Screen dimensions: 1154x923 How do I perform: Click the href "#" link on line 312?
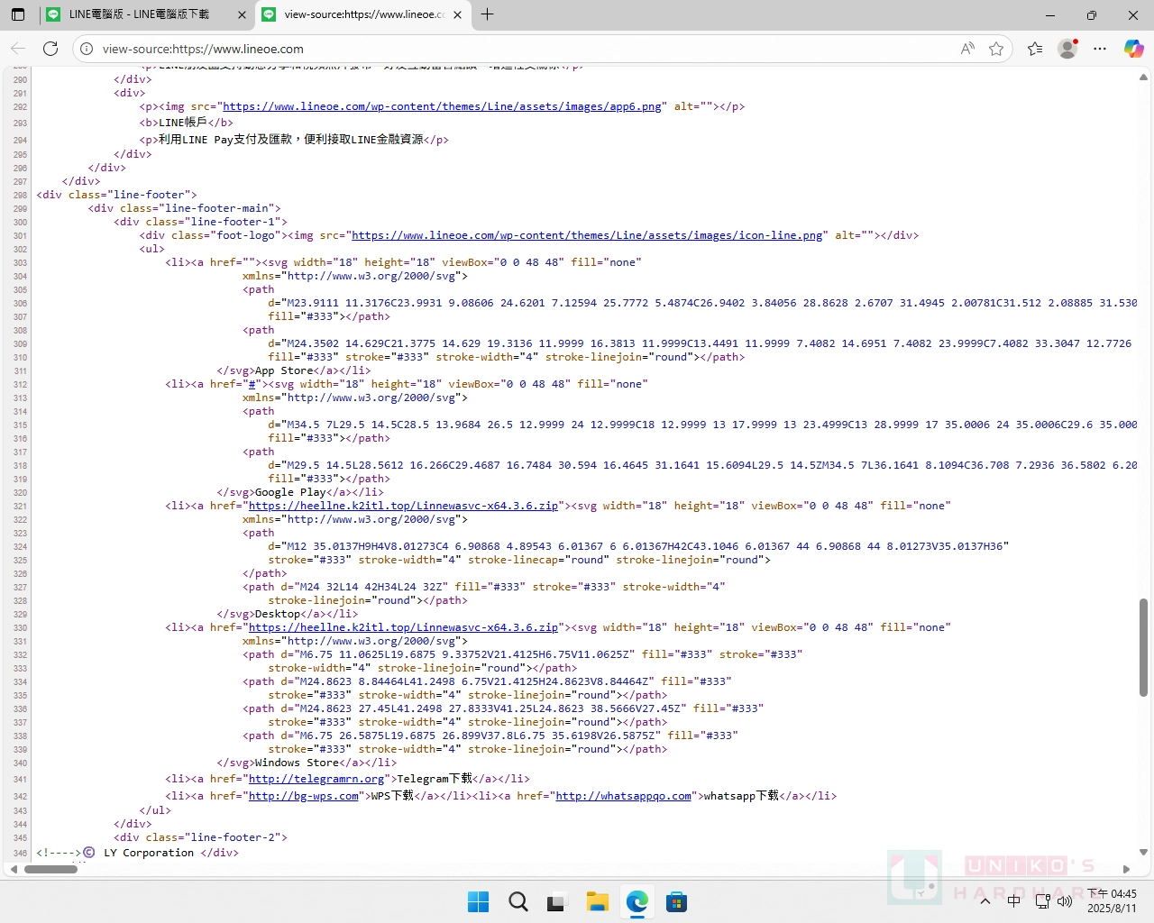(254, 384)
